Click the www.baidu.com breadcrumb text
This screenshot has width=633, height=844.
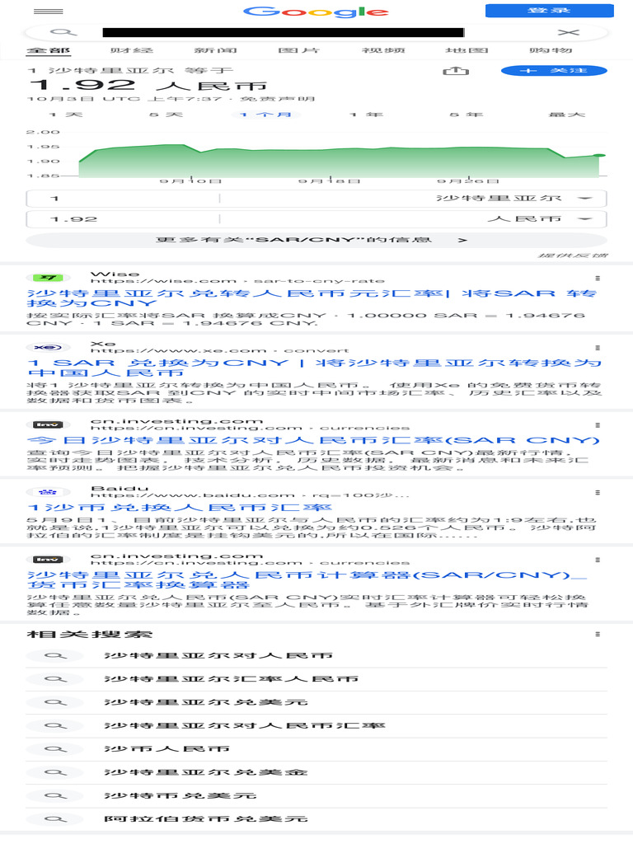(x=251, y=495)
